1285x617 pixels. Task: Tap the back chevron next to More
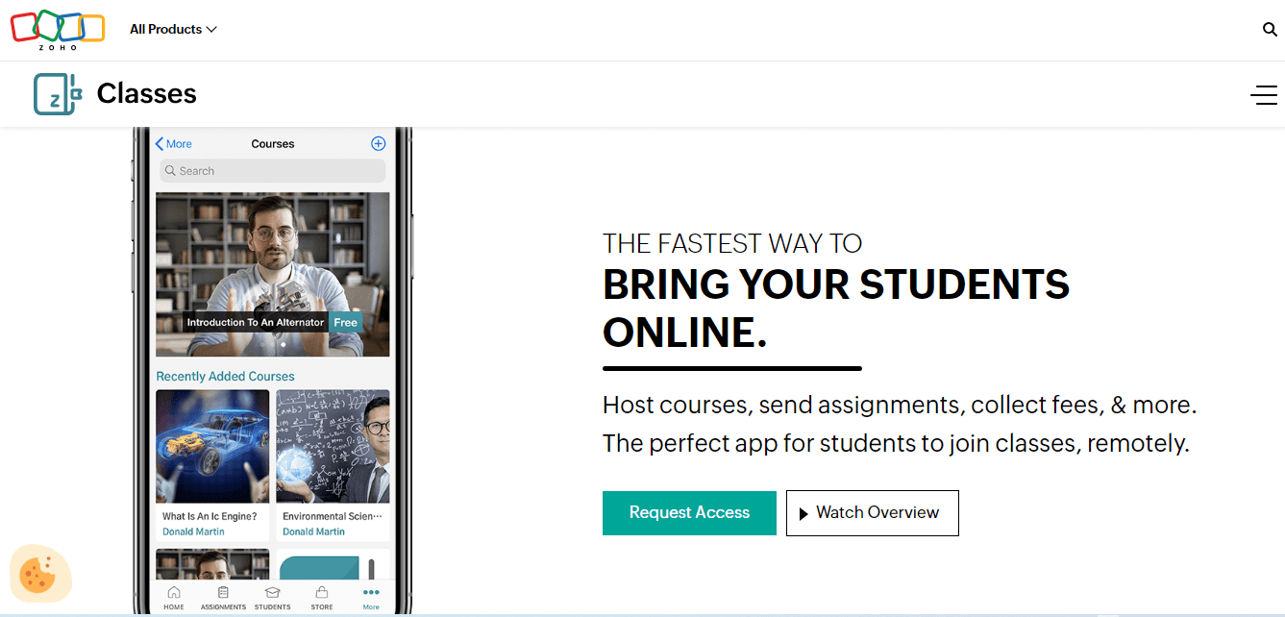click(159, 143)
